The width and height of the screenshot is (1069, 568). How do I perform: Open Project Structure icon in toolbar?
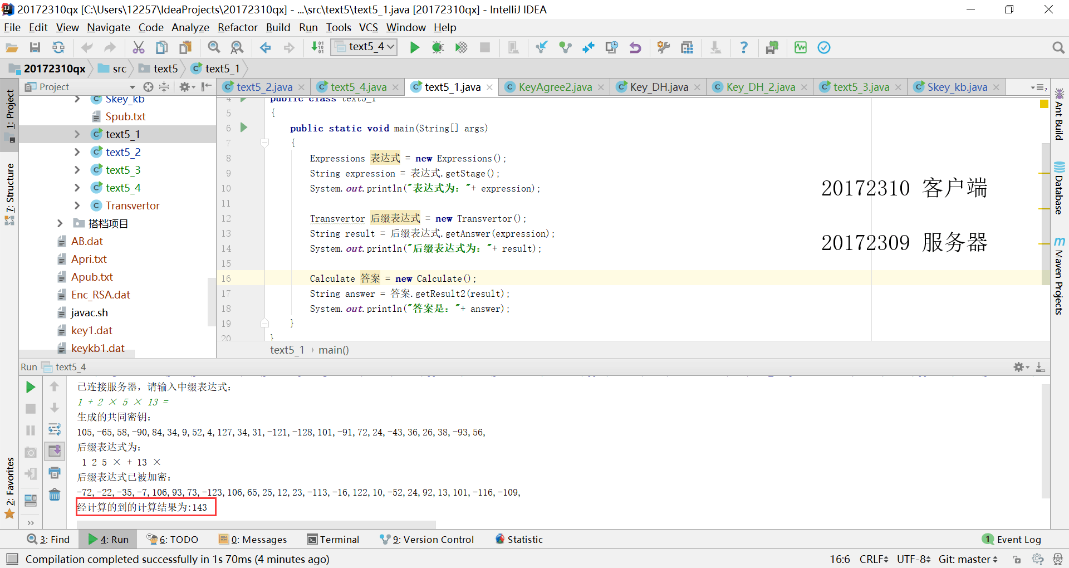(687, 48)
